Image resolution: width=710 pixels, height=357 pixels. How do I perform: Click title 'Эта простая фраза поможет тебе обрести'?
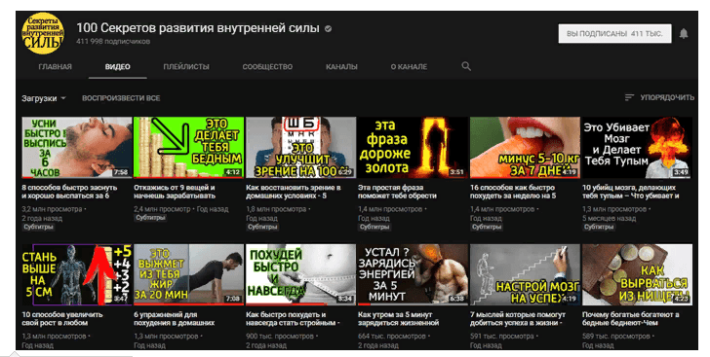397,192
